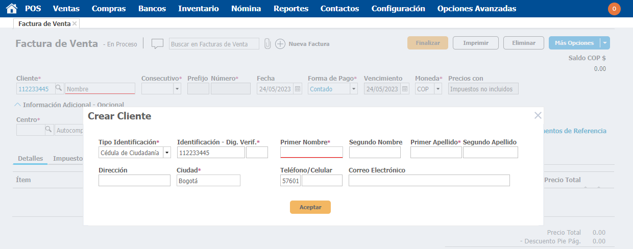Image resolution: width=633 pixels, height=249 pixels.
Task: Switch to the Detalles tab
Action: 30,159
